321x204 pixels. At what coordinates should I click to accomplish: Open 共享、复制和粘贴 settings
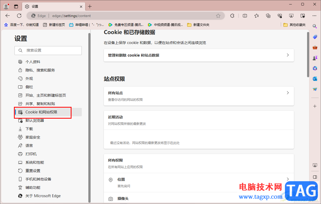tap(48, 104)
